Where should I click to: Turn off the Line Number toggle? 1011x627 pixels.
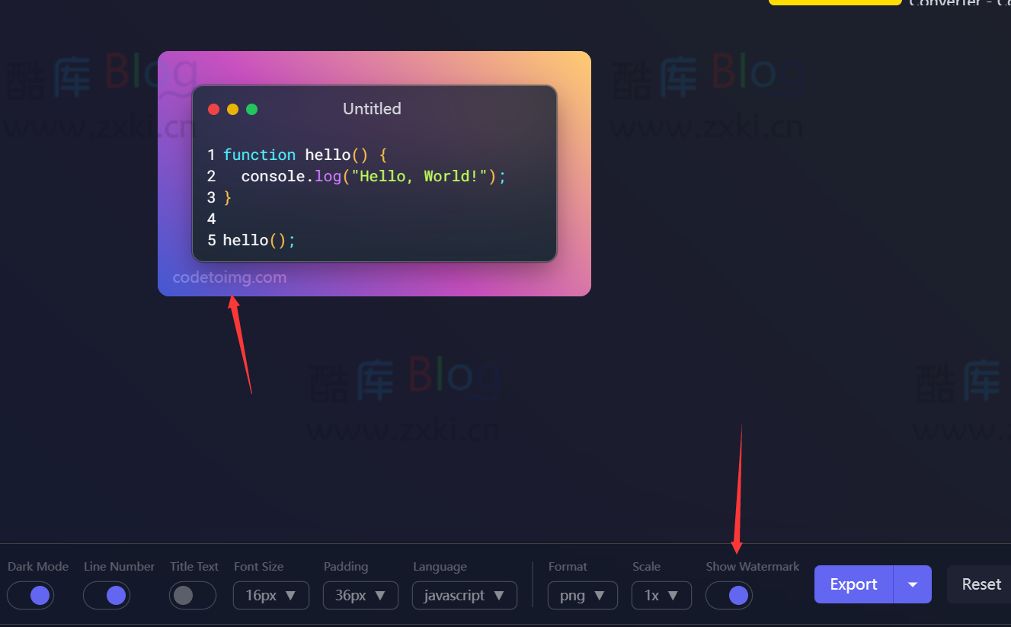click(x=107, y=595)
